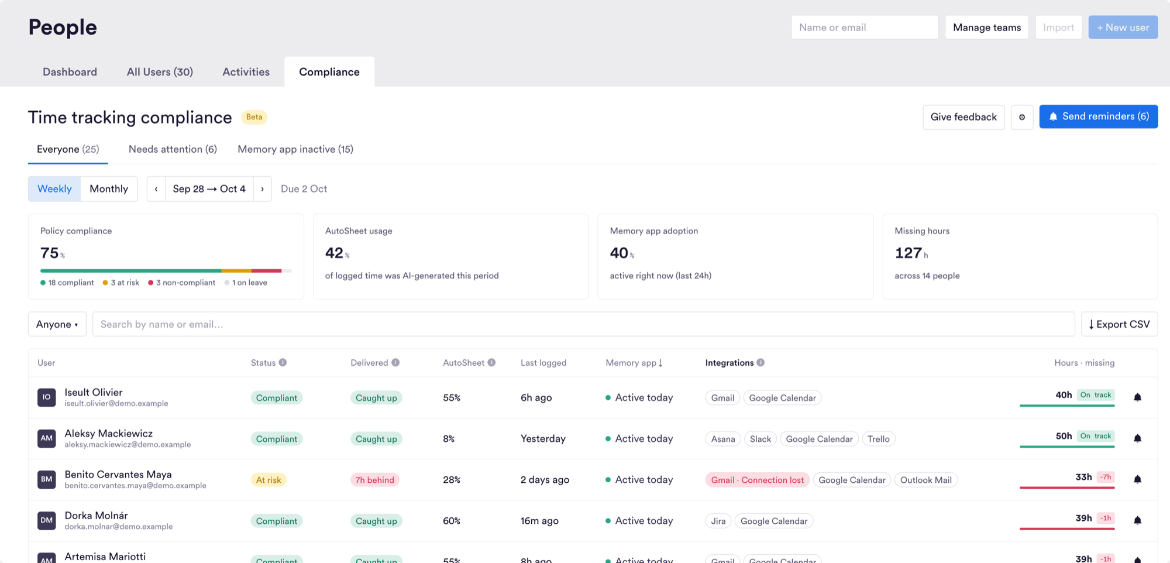
Task: Switch to Weekly view
Action: tap(54, 189)
